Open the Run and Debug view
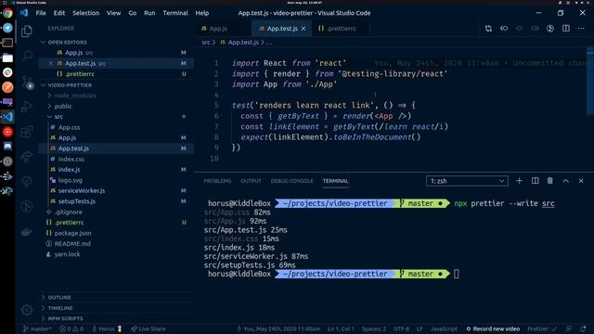Image resolution: width=594 pixels, height=334 pixels. tap(27, 107)
